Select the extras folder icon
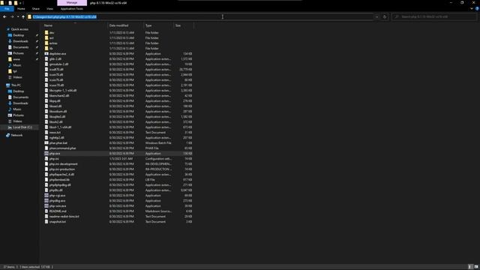 tap(46, 43)
